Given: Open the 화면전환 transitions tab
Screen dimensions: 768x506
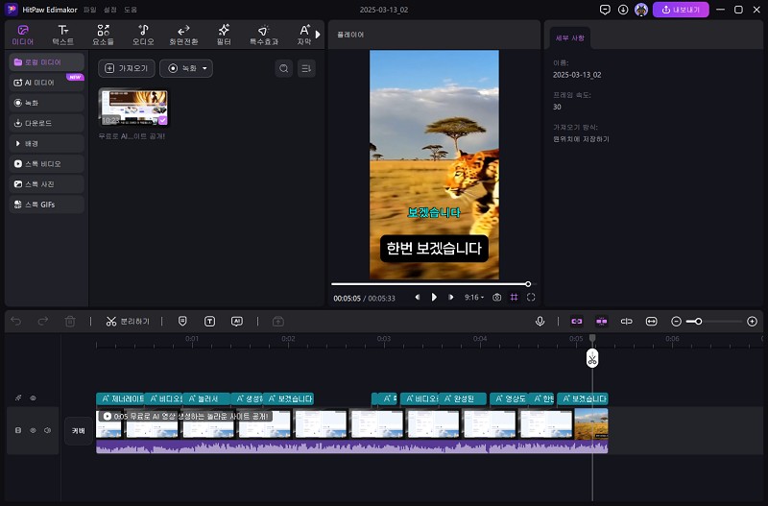Looking at the screenshot, I should tap(183, 36).
